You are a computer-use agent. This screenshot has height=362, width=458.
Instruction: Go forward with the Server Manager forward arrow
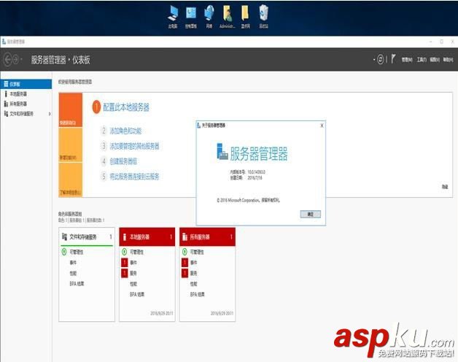pos(15,60)
